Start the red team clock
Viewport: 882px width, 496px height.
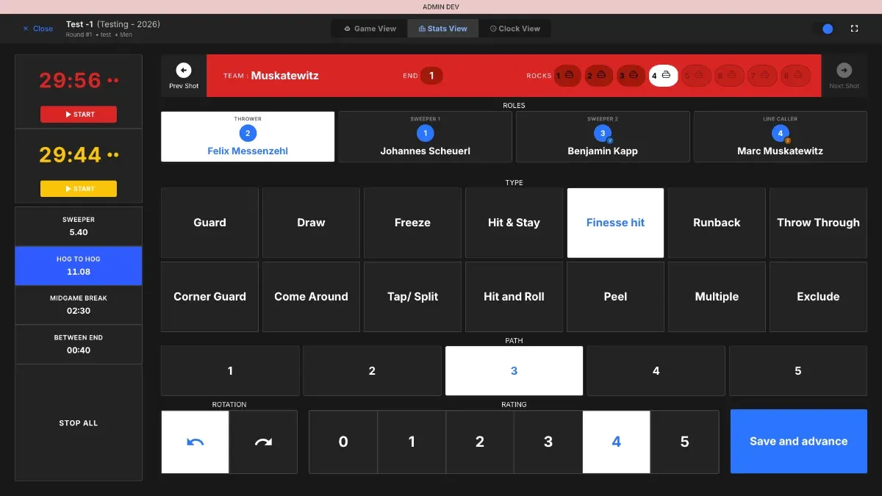coord(79,115)
